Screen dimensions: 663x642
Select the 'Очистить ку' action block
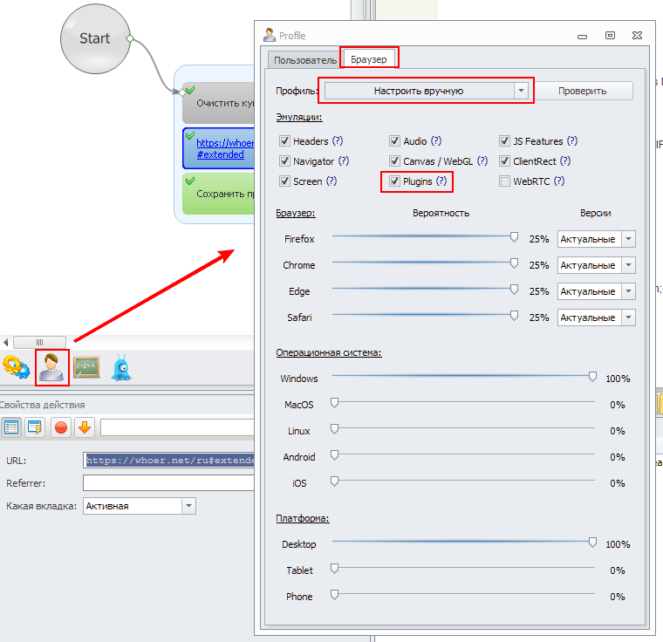[x=219, y=103]
